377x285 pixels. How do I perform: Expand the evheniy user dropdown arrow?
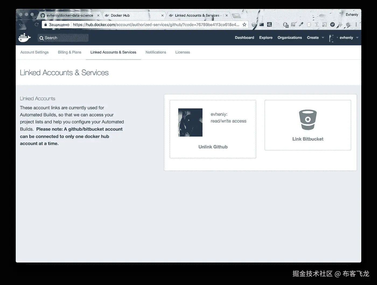click(x=357, y=38)
